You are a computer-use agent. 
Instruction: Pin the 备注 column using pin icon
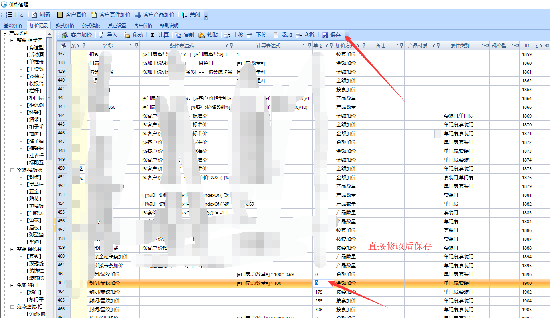(401, 46)
